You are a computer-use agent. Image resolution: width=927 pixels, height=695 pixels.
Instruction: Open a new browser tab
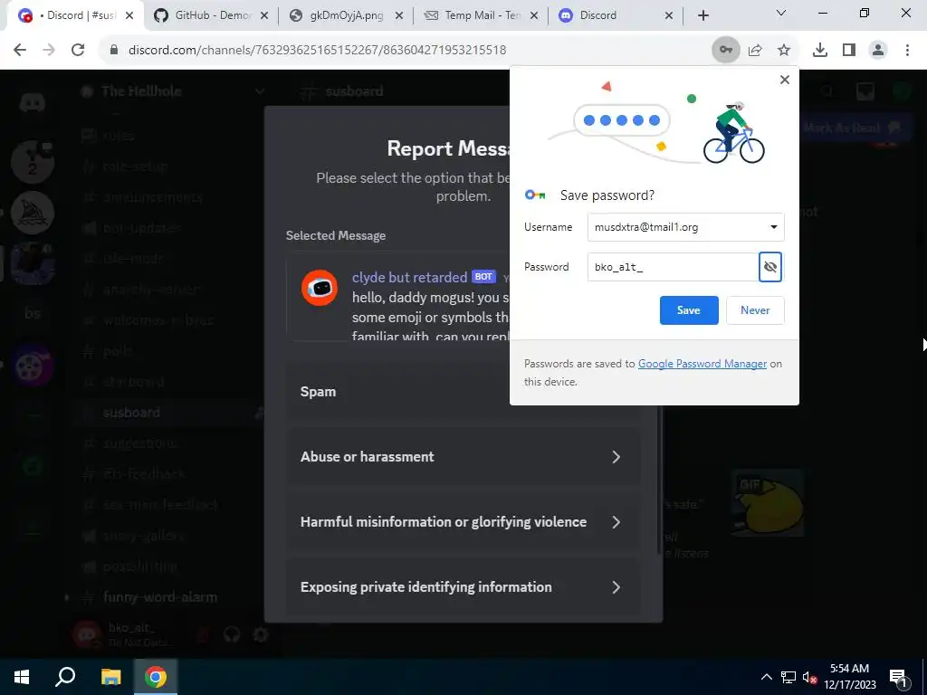click(x=702, y=15)
